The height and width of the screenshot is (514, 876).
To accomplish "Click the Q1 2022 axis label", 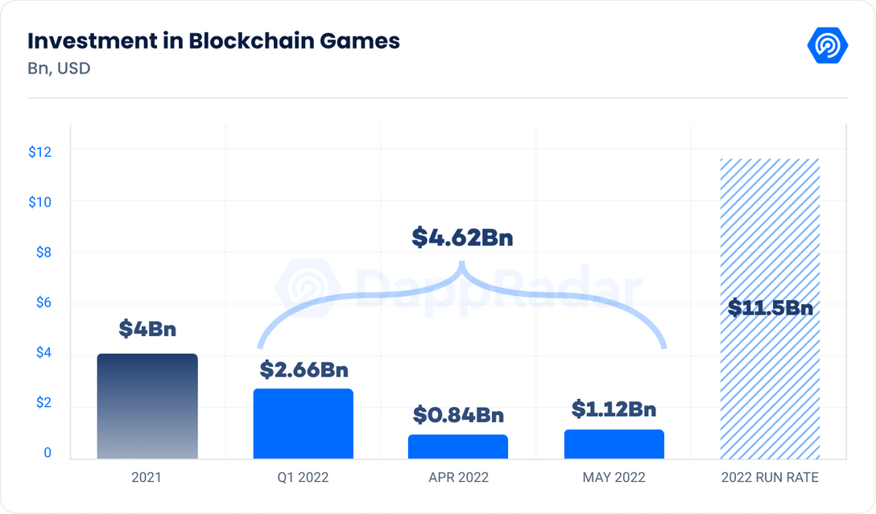I will [304, 478].
